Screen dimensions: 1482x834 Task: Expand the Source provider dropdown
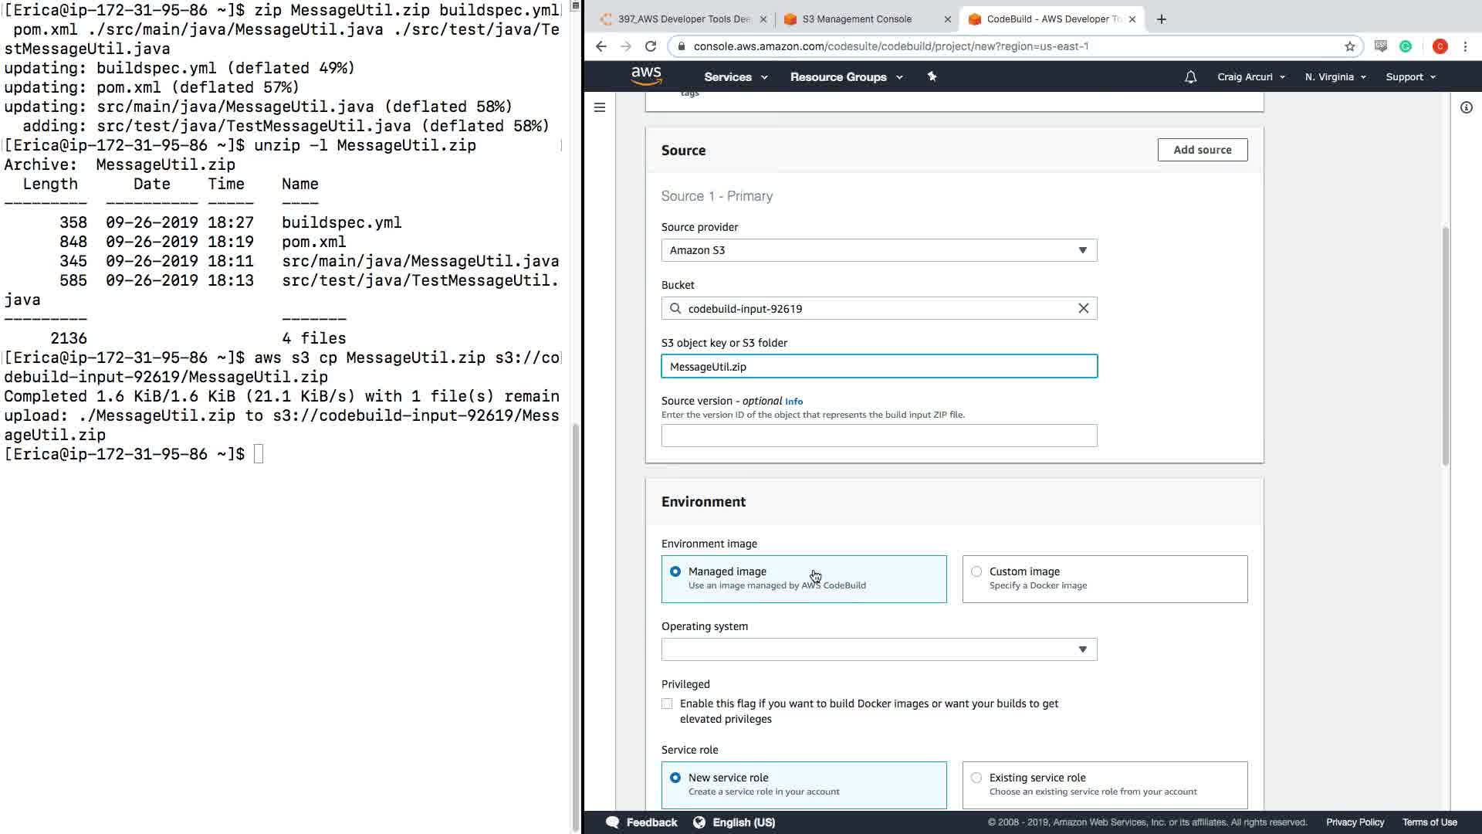[878, 250]
